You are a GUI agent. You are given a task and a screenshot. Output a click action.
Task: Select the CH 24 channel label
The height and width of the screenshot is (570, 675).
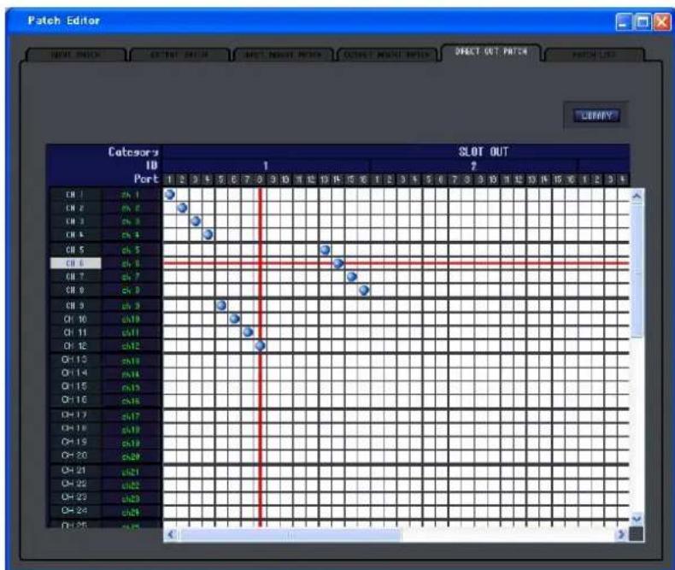point(76,510)
